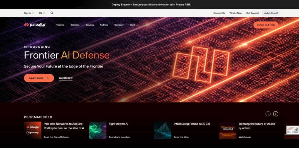This screenshot has width=299, height=148.
Task: Open the Portkey acquisition thumbnail
Action: [33, 130]
